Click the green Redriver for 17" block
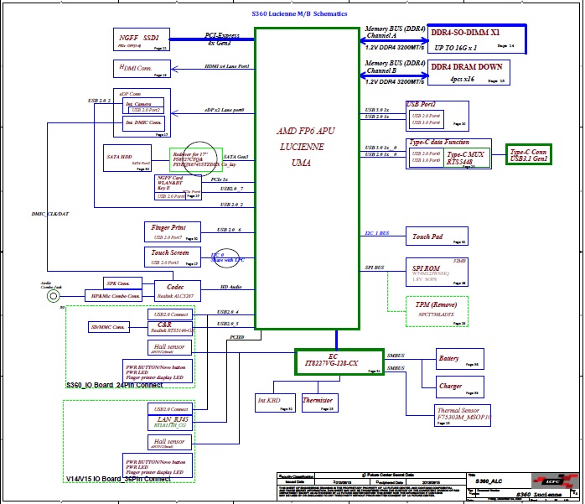The image size is (585, 504). click(x=196, y=160)
